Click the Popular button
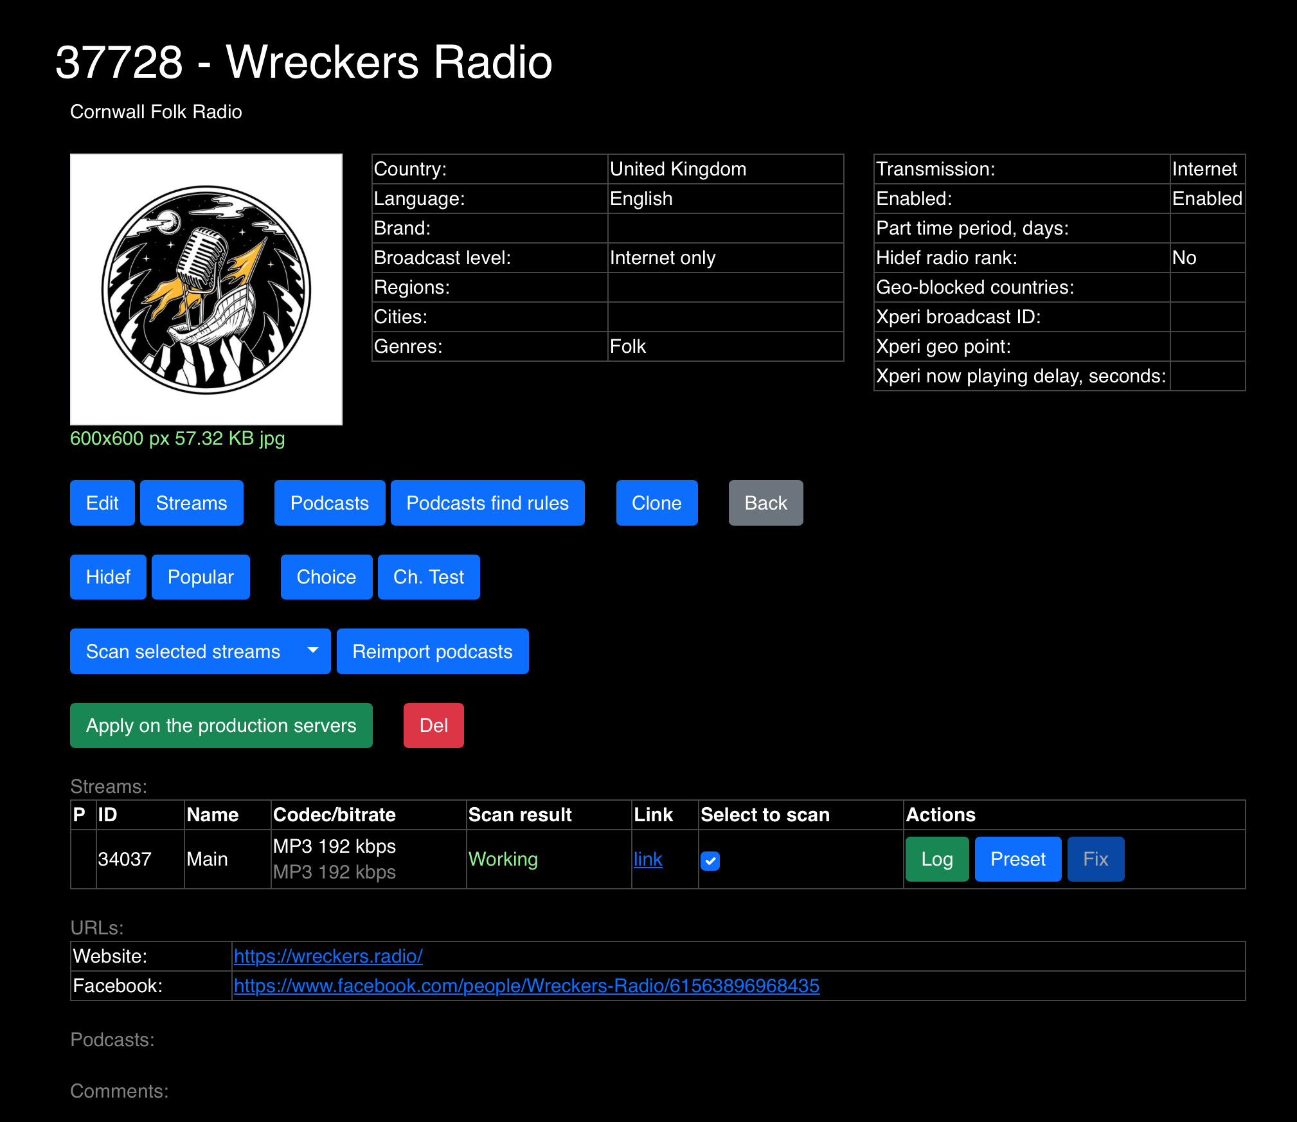1297x1122 pixels. [x=201, y=577]
